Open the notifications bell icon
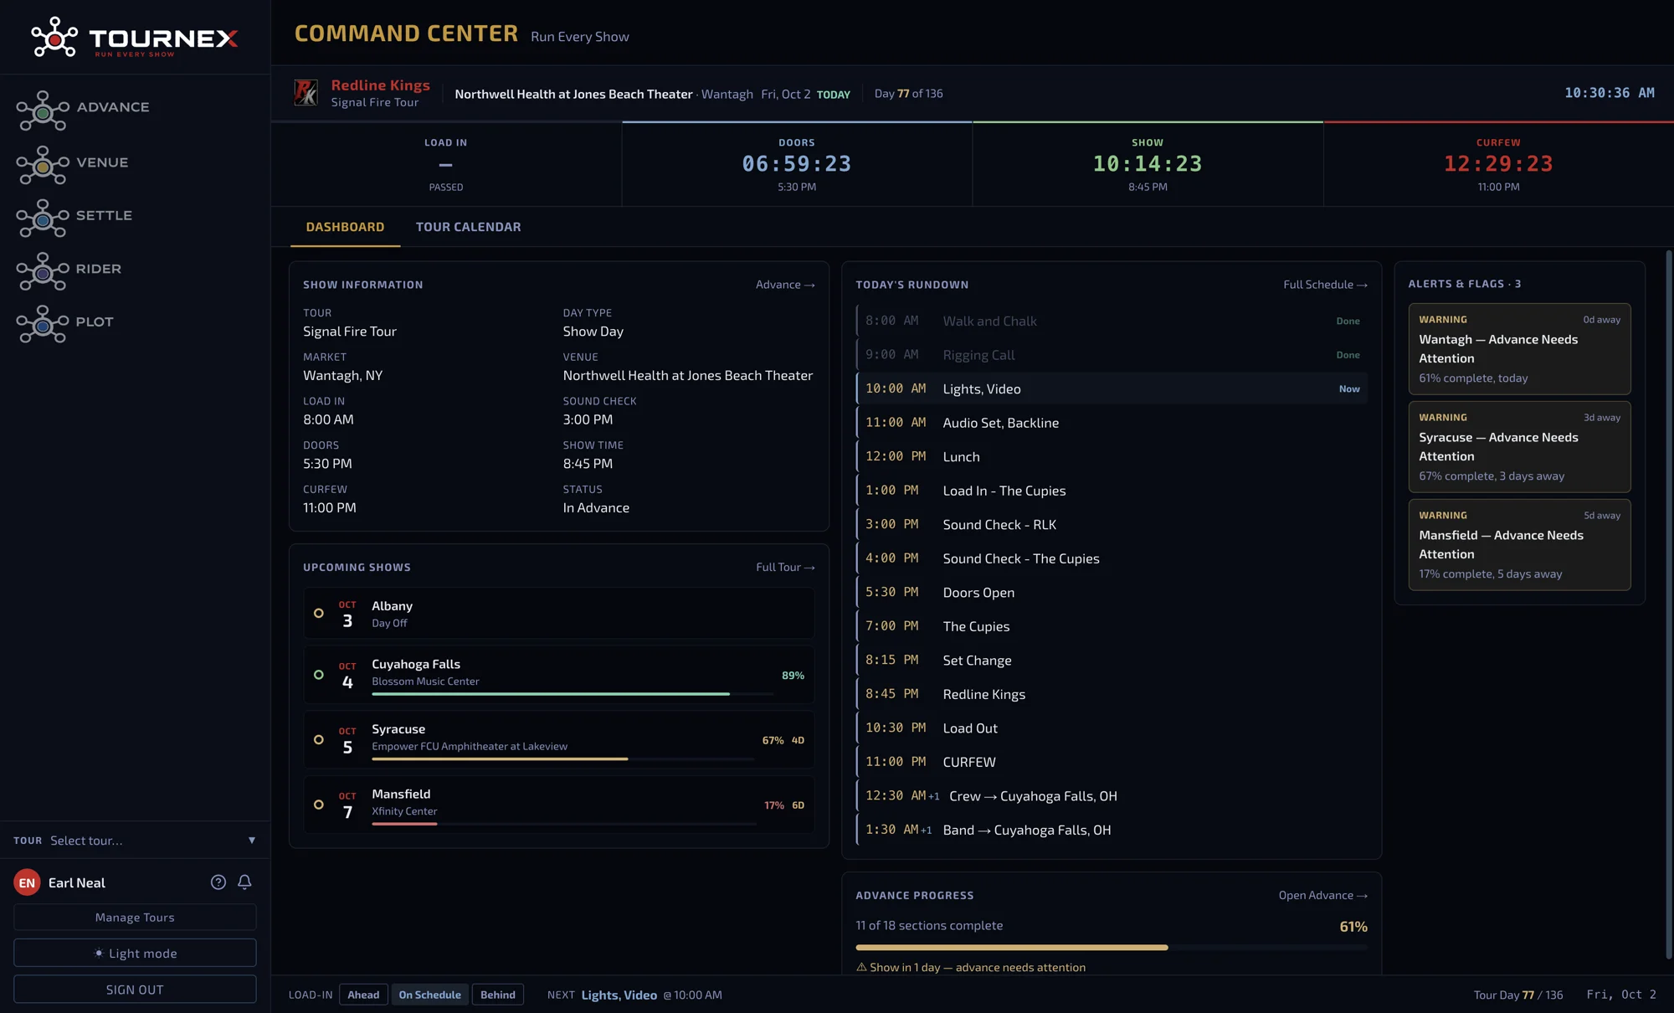 click(244, 882)
